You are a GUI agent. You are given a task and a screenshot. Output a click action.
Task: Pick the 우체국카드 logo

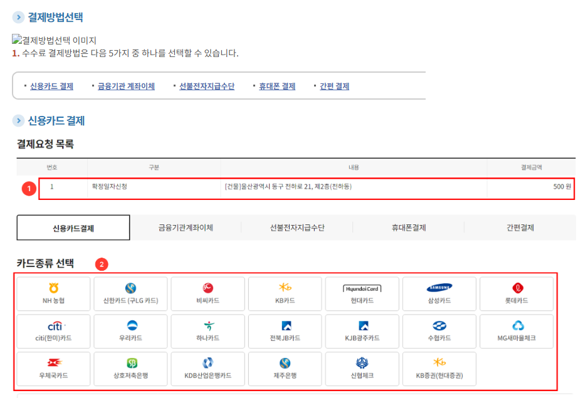[55, 363]
